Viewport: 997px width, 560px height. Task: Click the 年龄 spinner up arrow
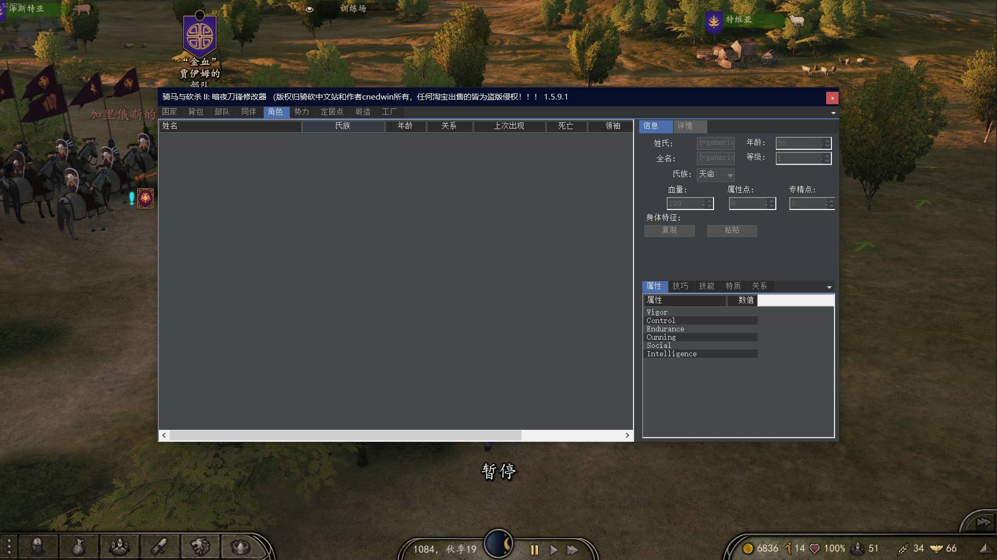(827, 141)
